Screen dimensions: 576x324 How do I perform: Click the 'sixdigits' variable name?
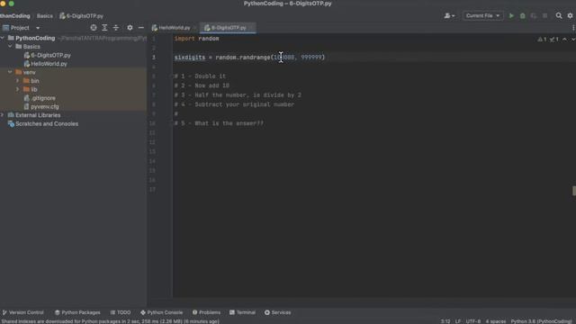(190, 58)
